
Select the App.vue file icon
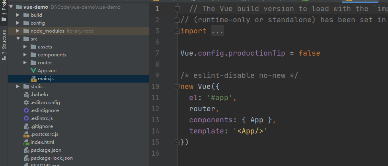33,71
